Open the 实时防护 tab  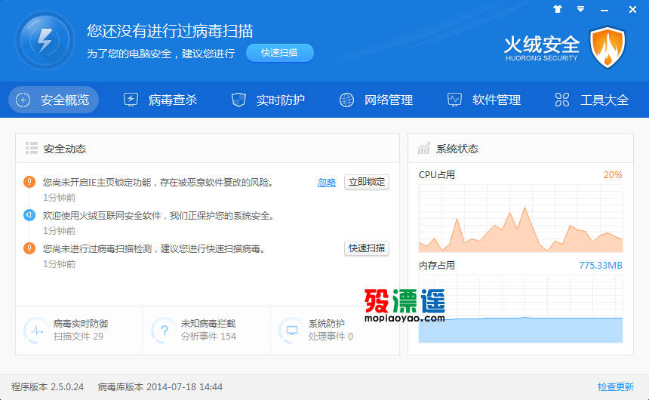click(268, 100)
